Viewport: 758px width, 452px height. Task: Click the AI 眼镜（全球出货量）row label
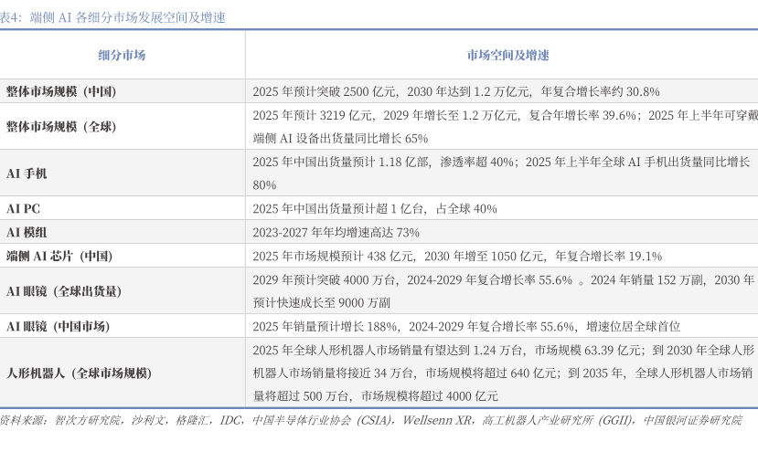[64, 290]
